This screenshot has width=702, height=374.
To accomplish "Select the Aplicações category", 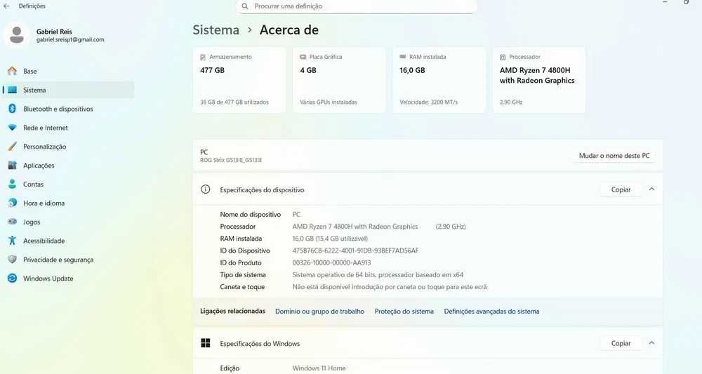I will pyautogui.click(x=68, y=165).
